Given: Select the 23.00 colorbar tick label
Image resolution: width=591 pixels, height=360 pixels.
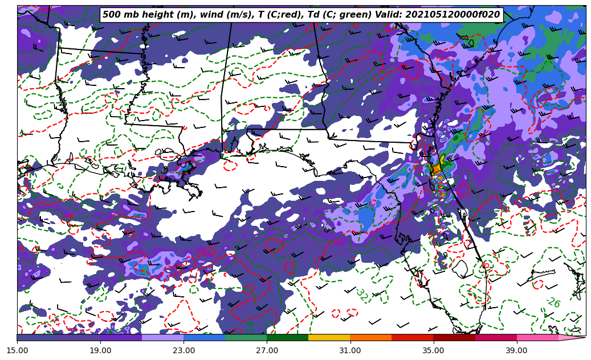Looking at the screenshot, I should (184, 350).
